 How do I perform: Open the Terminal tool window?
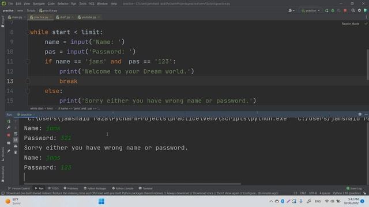tap(145, 189)
